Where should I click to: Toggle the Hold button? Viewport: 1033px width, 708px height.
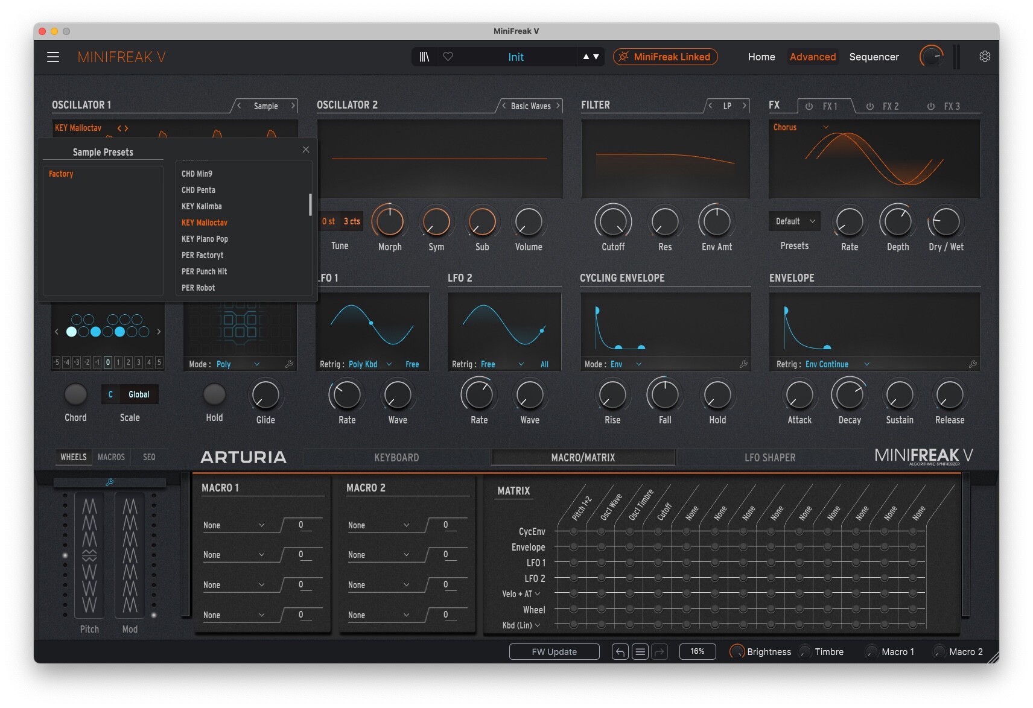[x=214, y=394]
